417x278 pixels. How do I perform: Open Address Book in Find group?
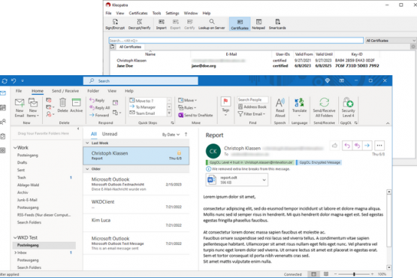click(x=252, y=107)
